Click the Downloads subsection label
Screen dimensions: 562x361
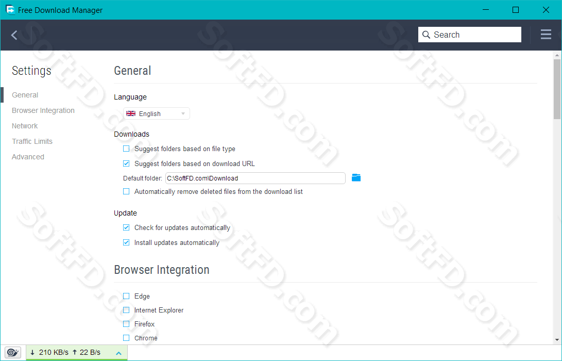[x=131, y=134]
